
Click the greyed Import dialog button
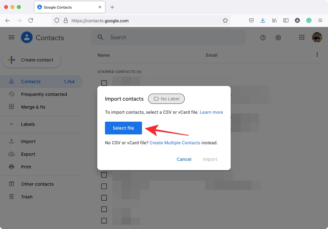point(210,159)
